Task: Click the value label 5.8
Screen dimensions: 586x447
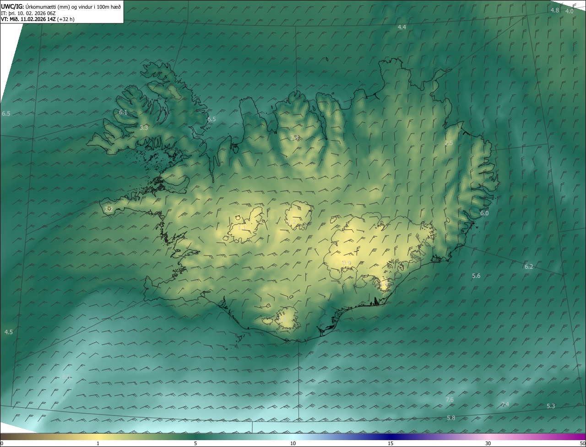Action: point(451,418)
